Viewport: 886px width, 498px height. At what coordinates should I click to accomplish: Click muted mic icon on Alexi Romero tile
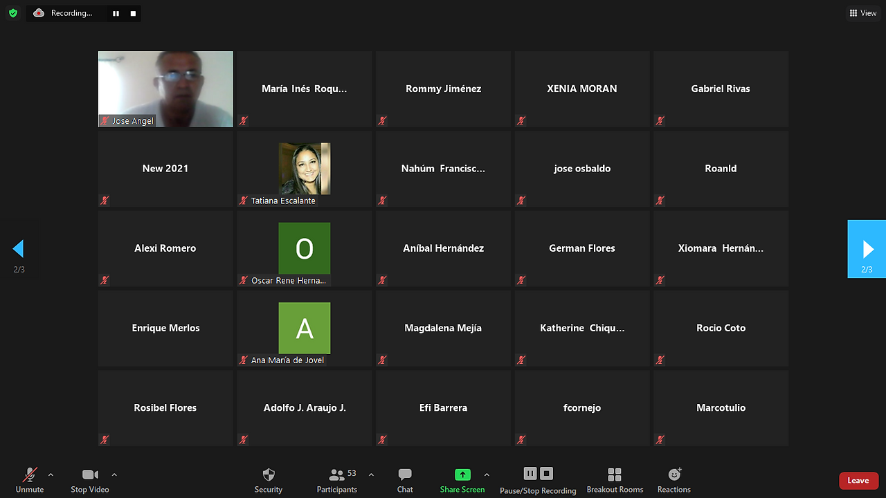(x=105, y=280)
